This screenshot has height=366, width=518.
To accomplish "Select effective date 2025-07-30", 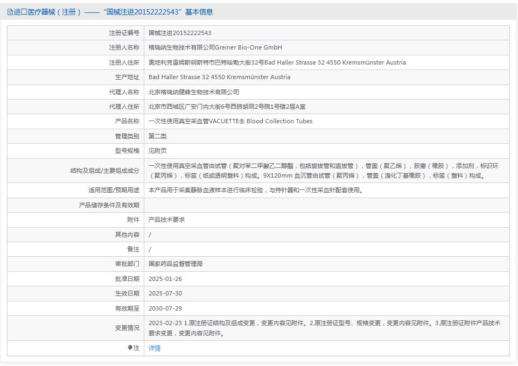I will click(x=165, y=293).
